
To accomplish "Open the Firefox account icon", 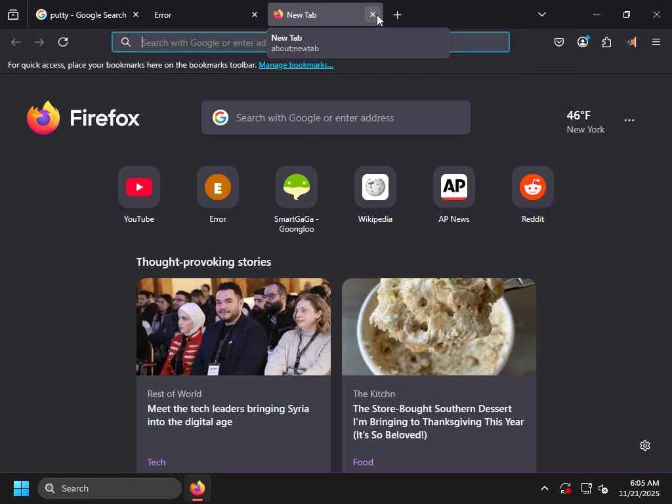I will click(583, 42).
